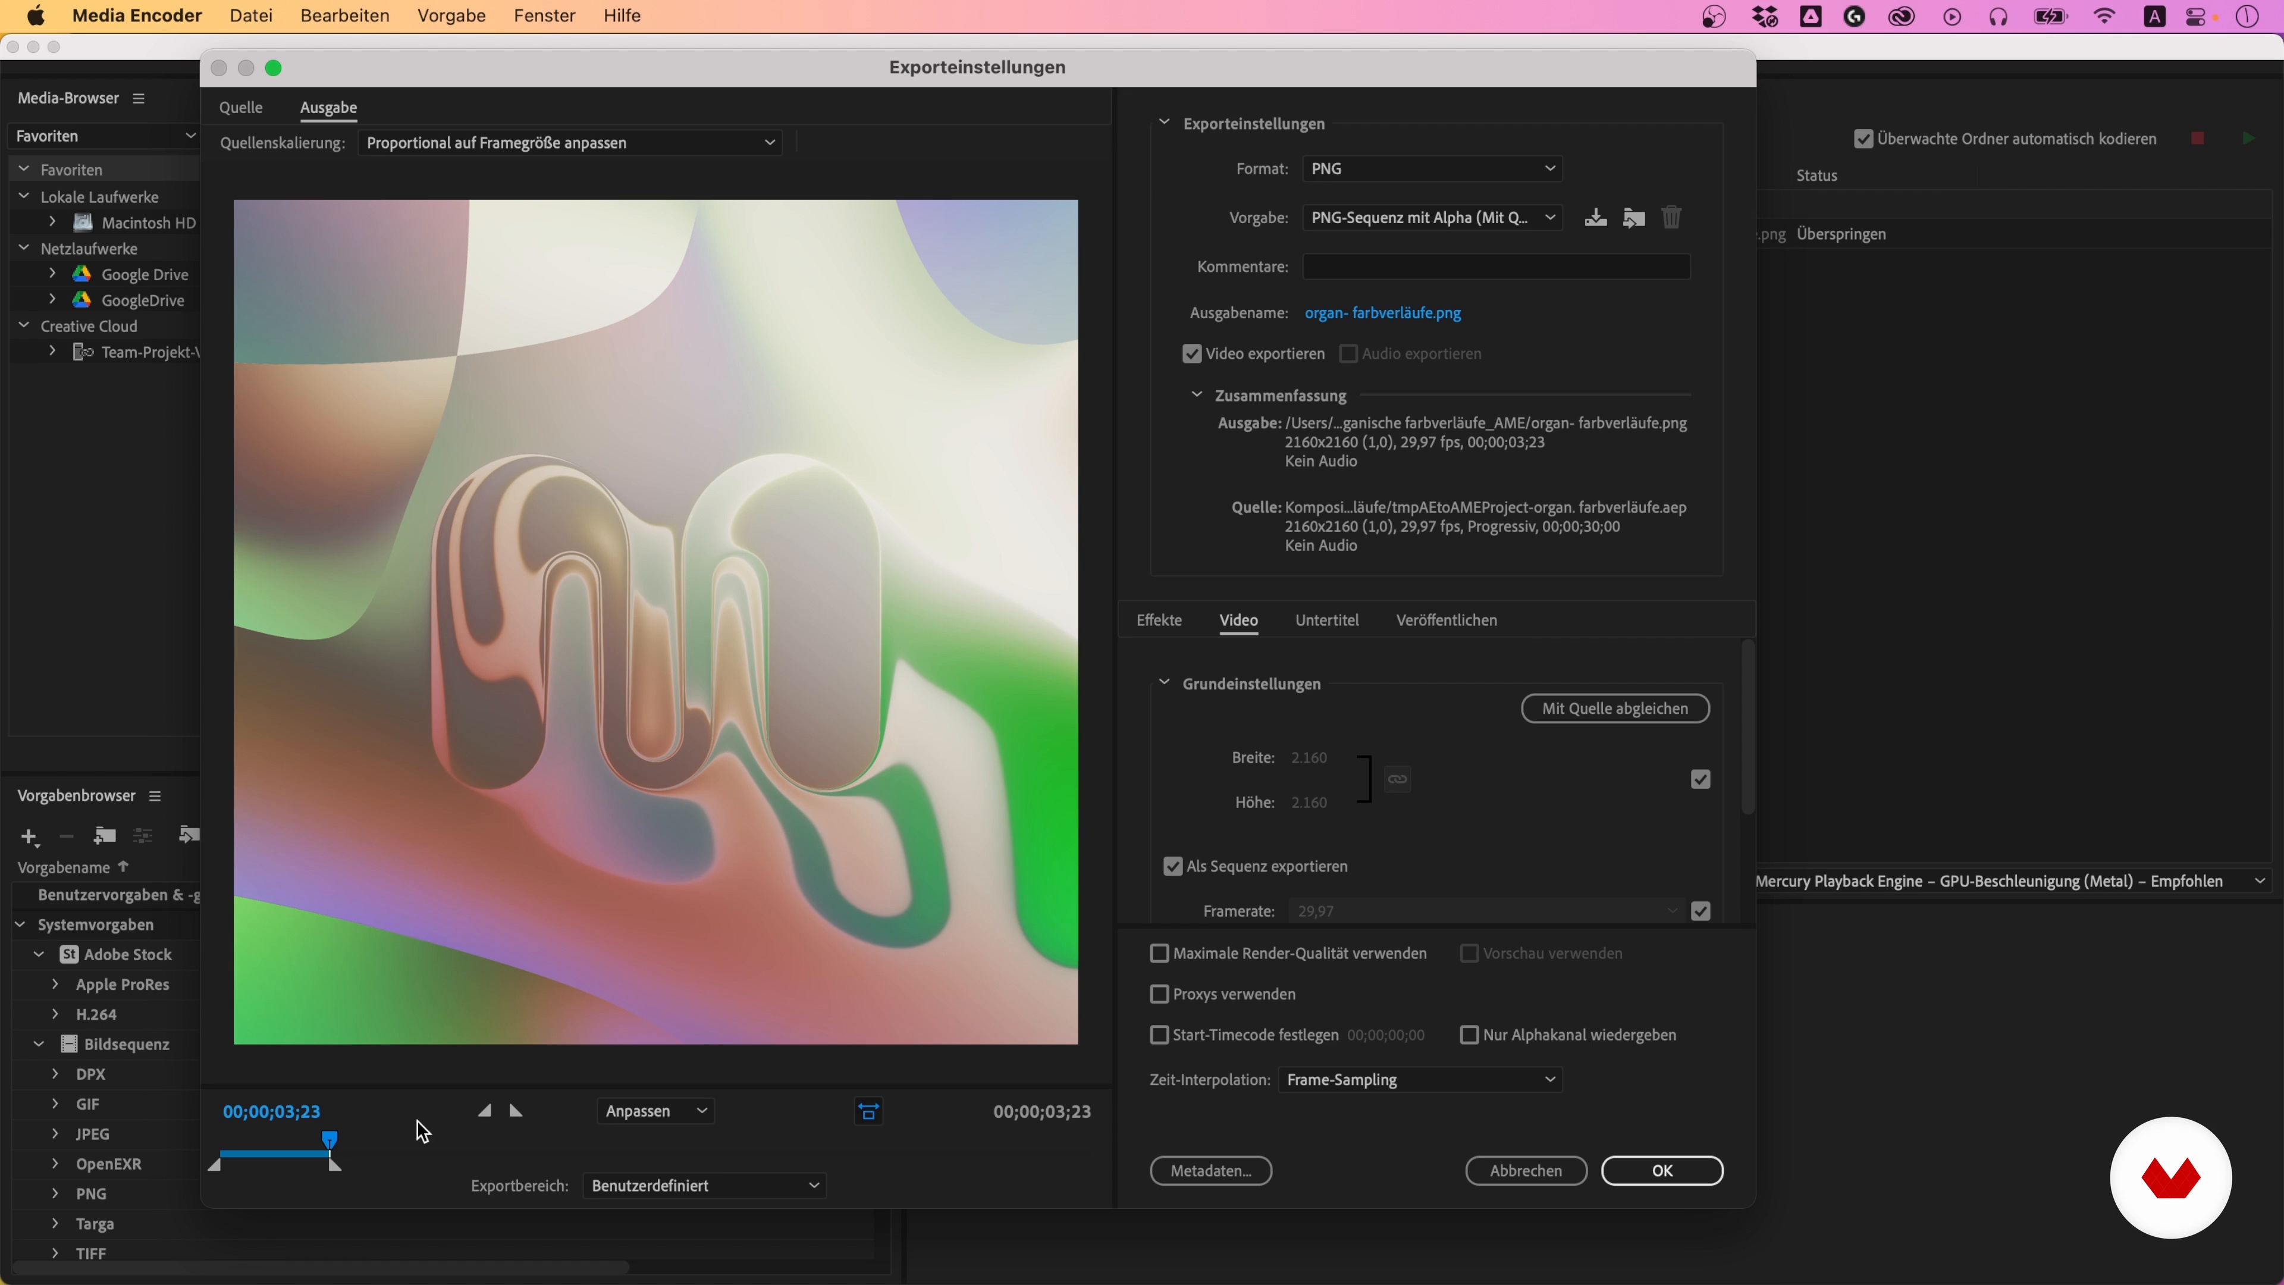Create new preset group folder icon
Image resolution: width=2284 pixels, height=1285 pixels.
105,835
